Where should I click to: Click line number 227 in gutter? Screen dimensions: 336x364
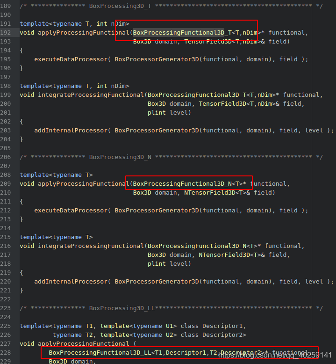[x=5, y=344]
